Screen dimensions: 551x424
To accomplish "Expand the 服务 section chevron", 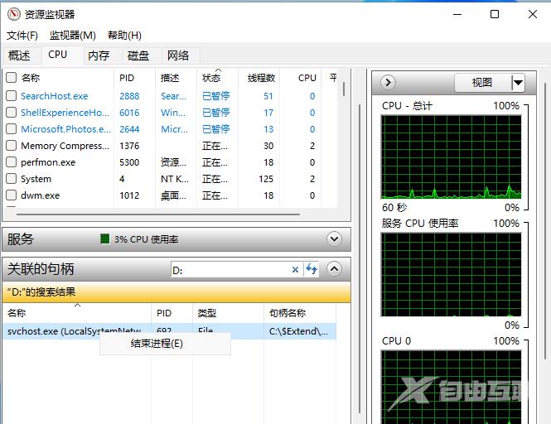I will pyautogui.click(x=334, y=239).
